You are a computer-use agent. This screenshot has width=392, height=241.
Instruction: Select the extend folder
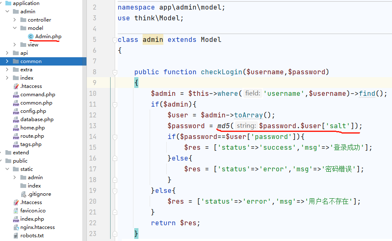(21, 153)
